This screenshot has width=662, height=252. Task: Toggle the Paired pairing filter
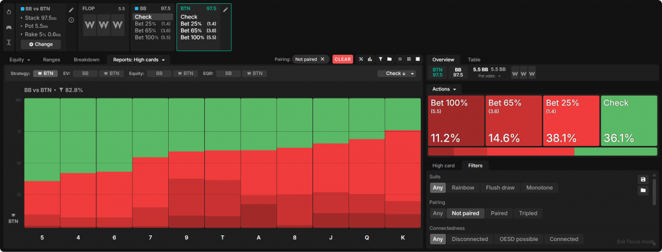coord(498,213)
